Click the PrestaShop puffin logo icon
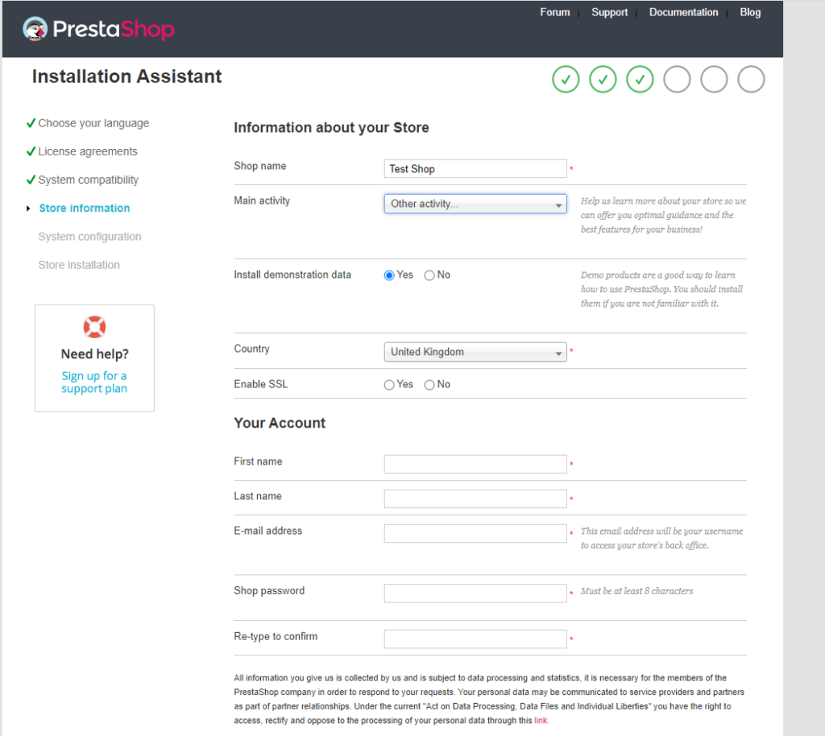Image resolution: width=825 pixels, height=736 pixels. [35, 29]
